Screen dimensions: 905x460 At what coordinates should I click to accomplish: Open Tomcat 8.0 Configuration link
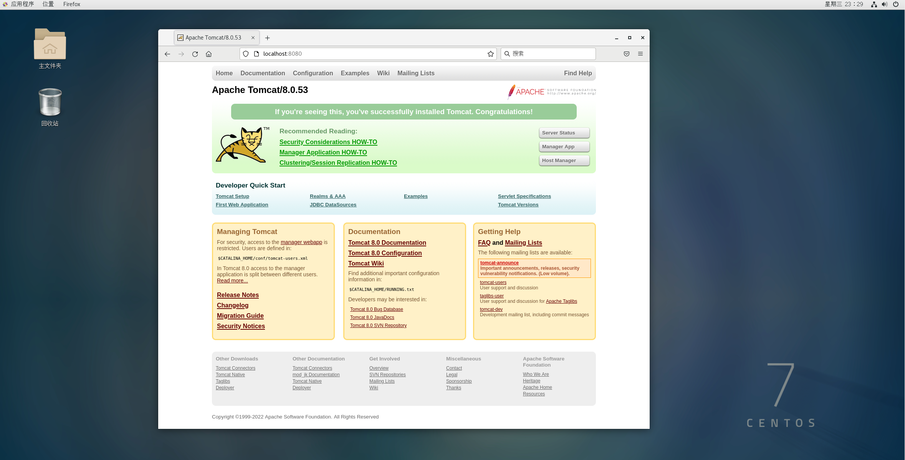385,253
